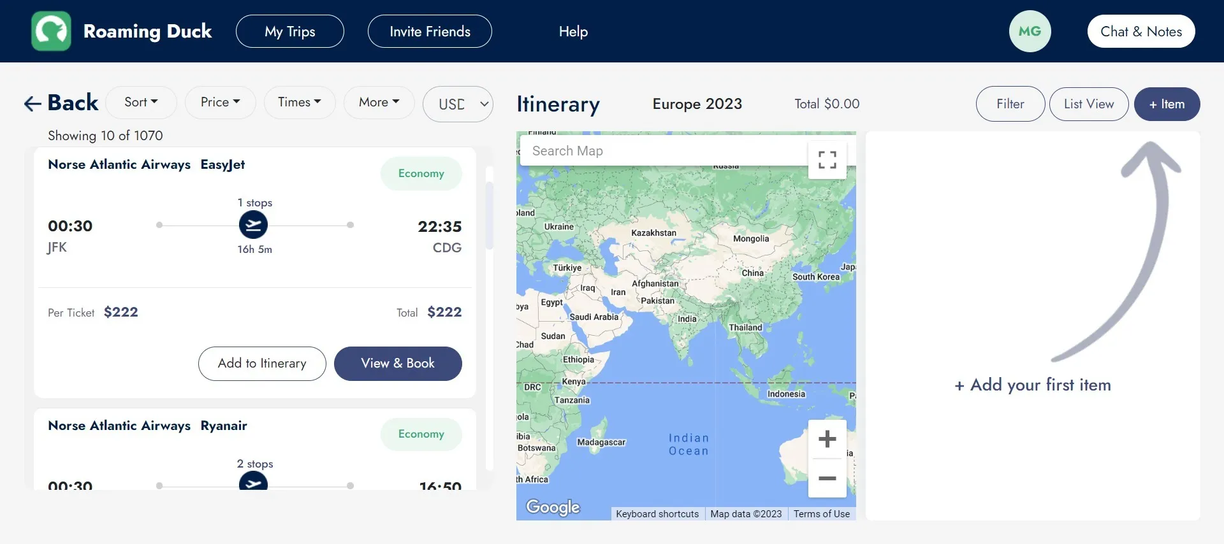
Task: Open Invite Friends
Action: coord(430,31)
